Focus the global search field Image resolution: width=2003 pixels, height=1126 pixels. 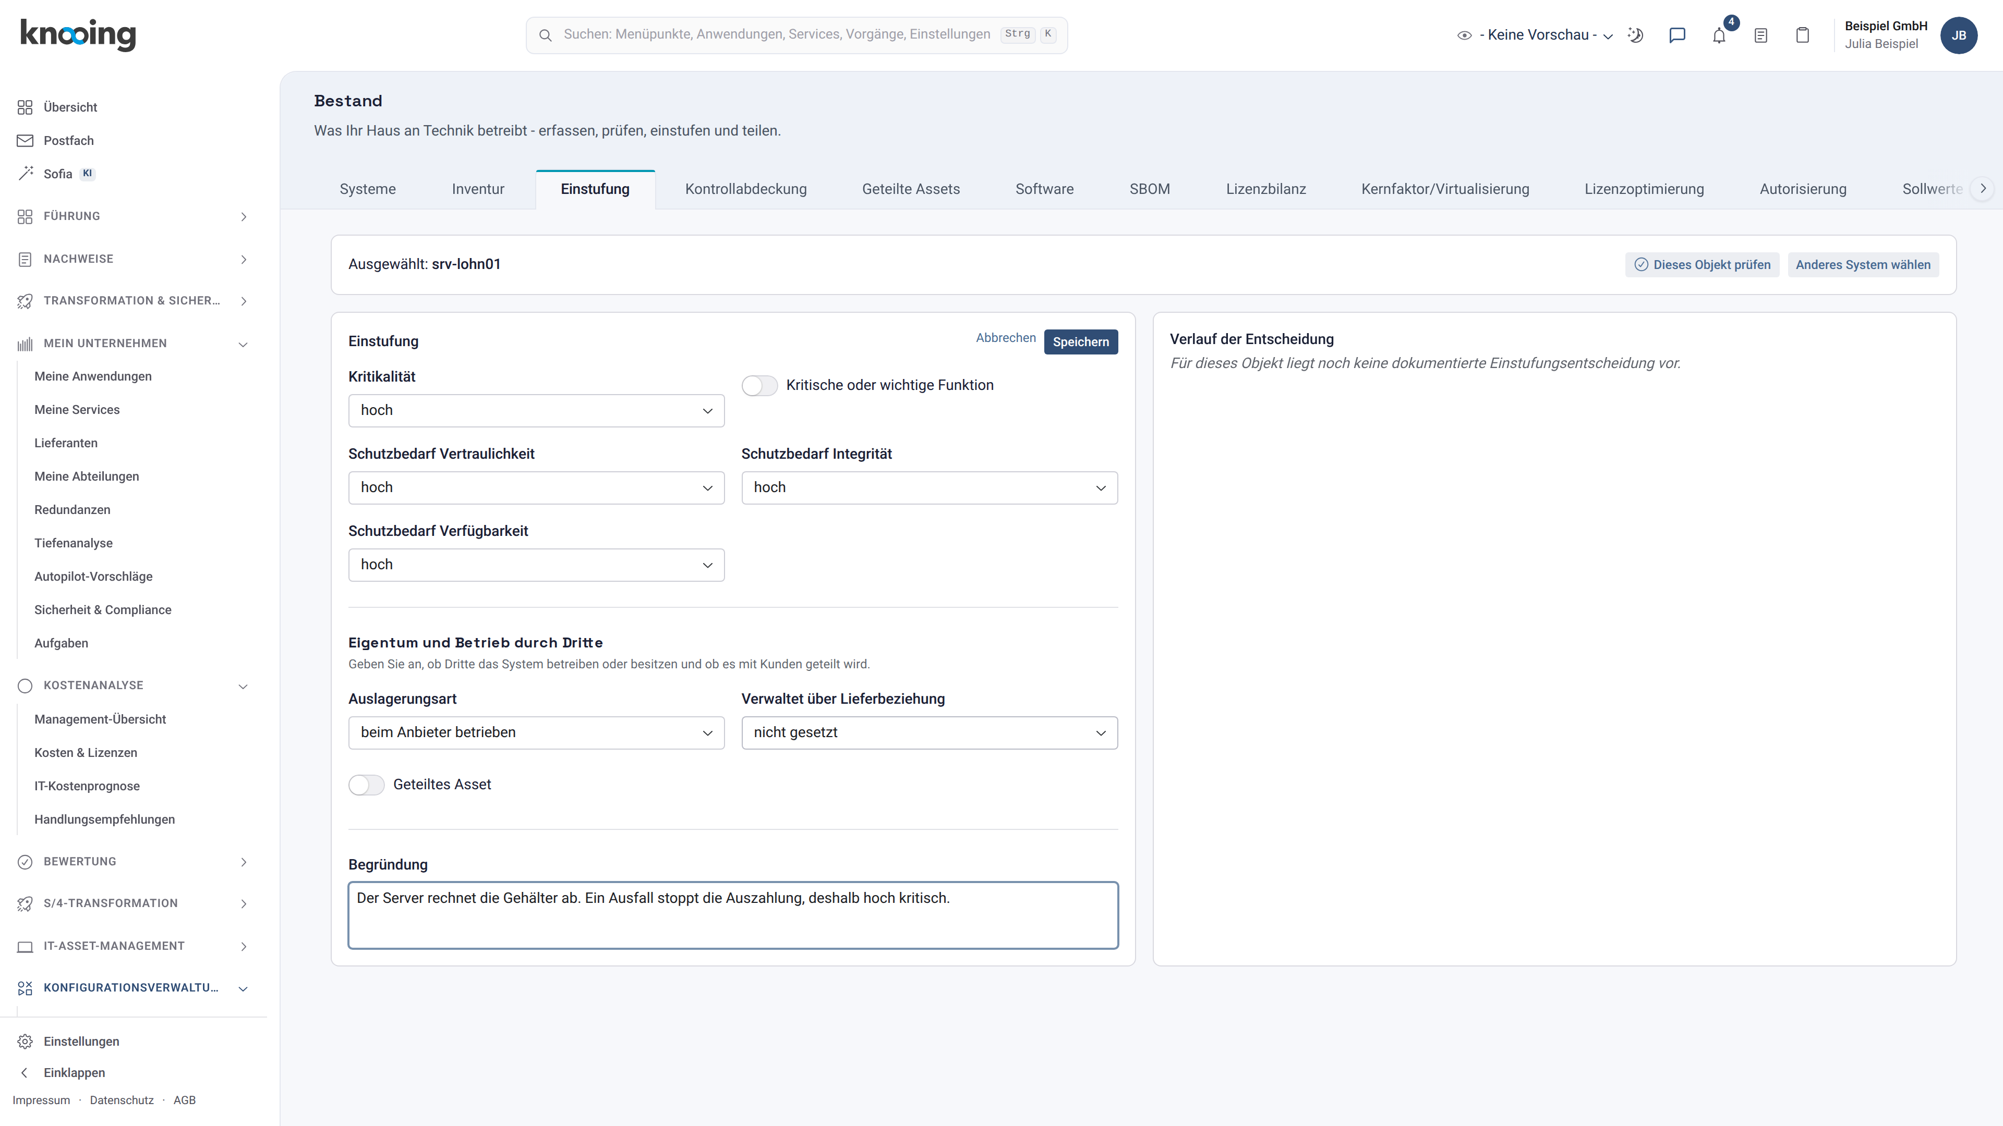796,35
